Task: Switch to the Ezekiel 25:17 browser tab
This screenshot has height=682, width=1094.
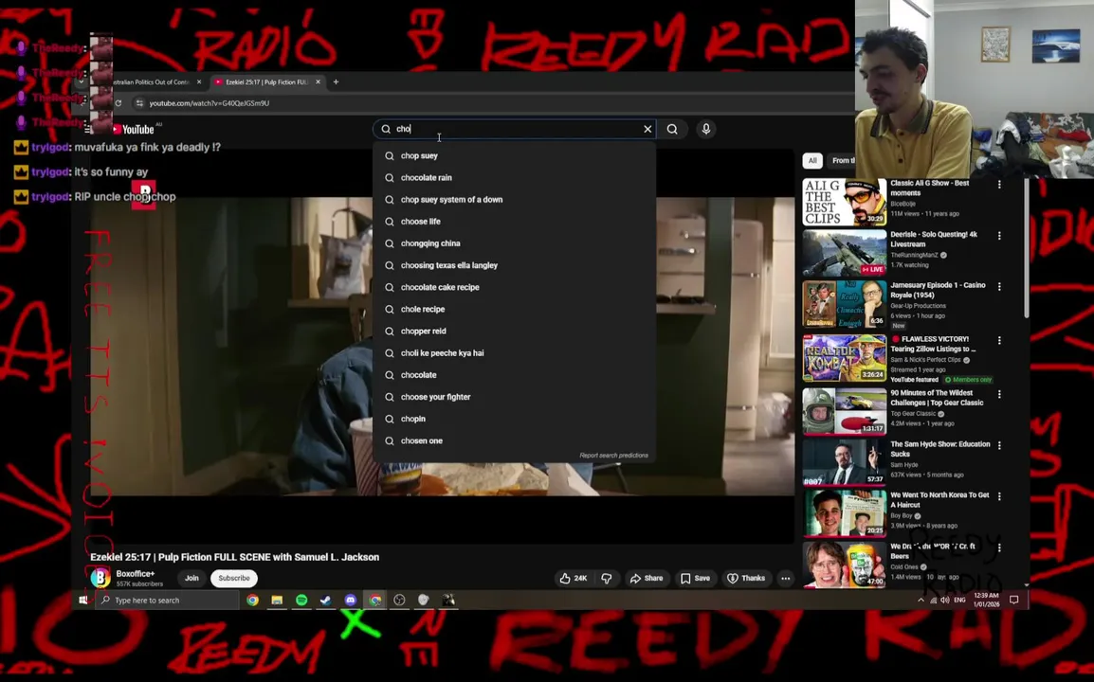Action: (267, 81)
